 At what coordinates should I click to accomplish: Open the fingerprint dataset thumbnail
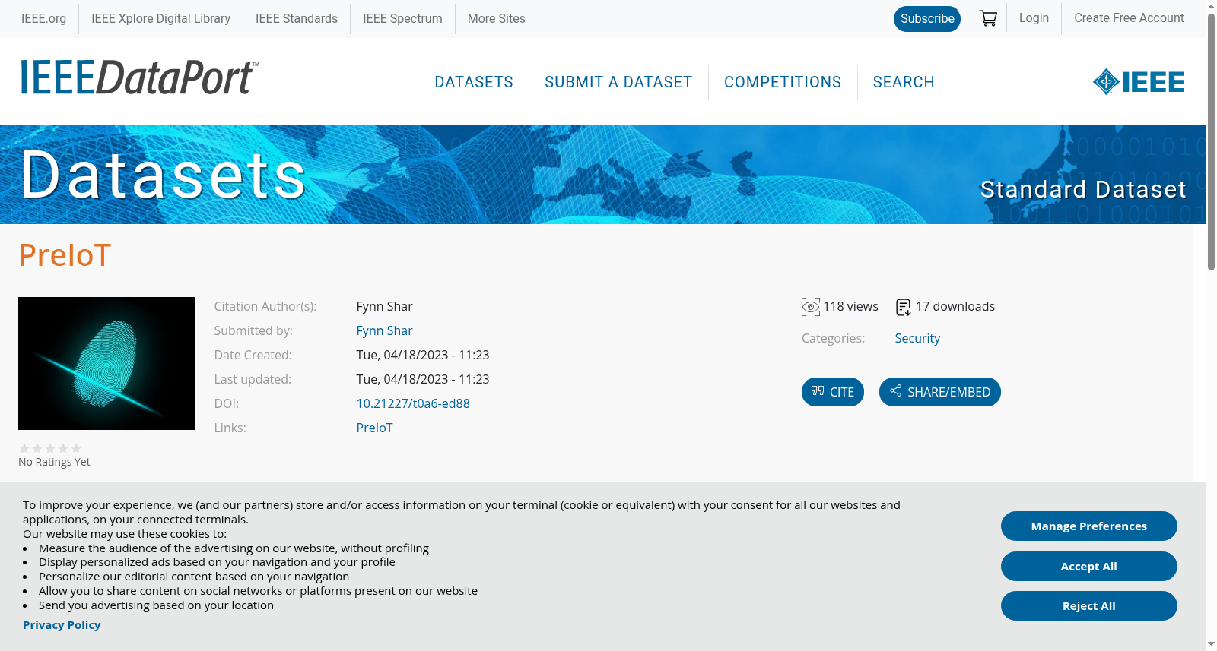coord(106,363)
